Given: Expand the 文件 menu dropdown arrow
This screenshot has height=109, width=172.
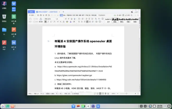Looking at the screenshot, I should (35, 15).
